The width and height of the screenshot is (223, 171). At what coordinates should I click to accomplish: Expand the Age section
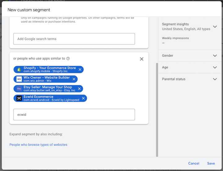click(x=215, y=67)
